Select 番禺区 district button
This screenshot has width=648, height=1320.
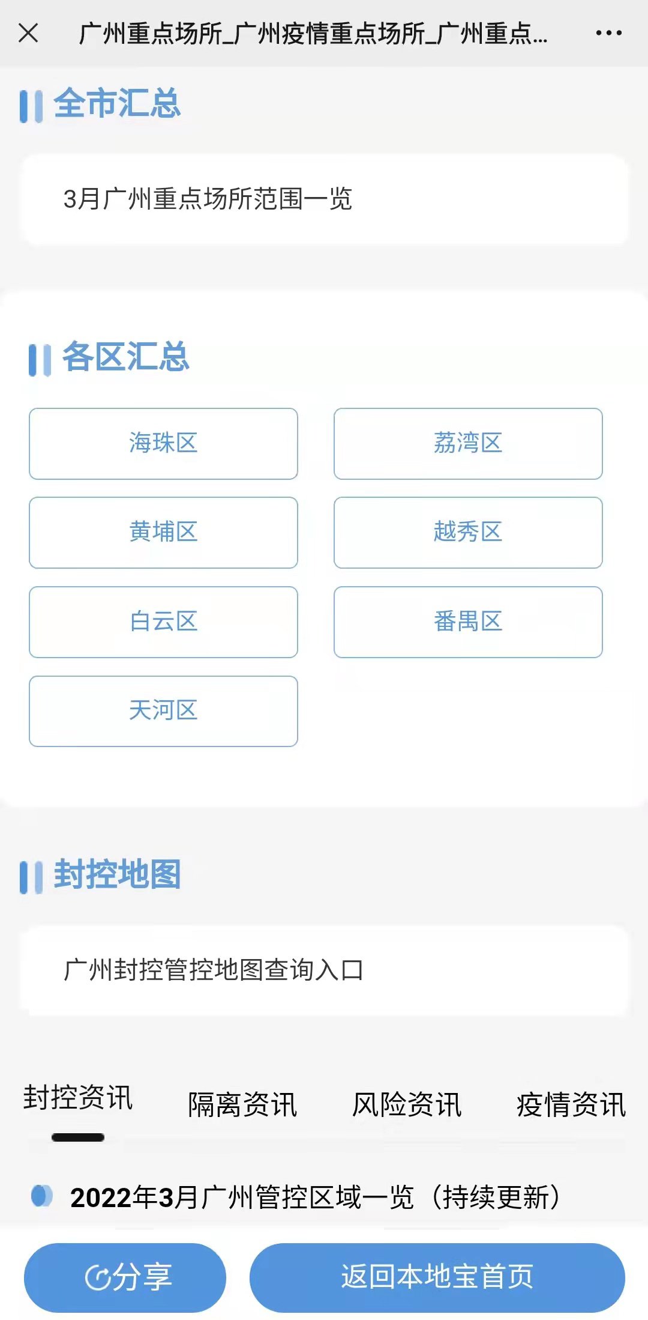point(468,622)
